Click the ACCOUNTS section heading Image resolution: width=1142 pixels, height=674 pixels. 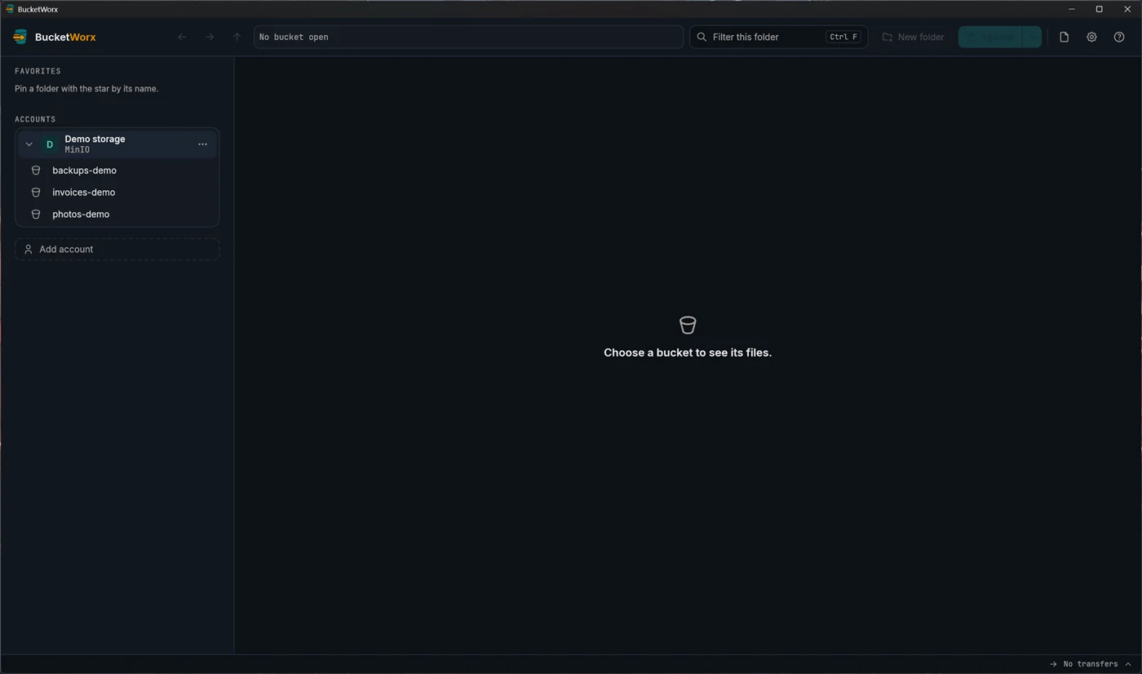[35, 119]
